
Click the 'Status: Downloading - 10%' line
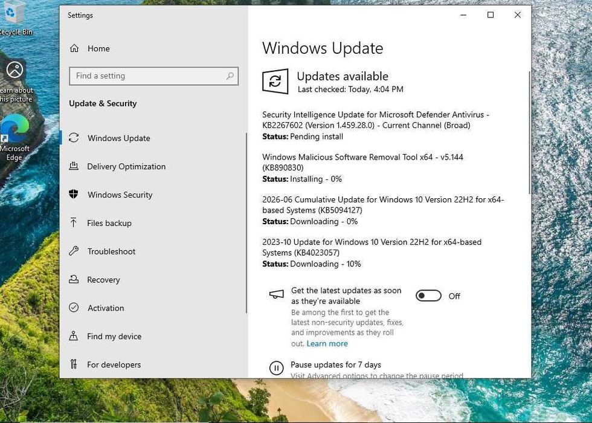(312, 264)
